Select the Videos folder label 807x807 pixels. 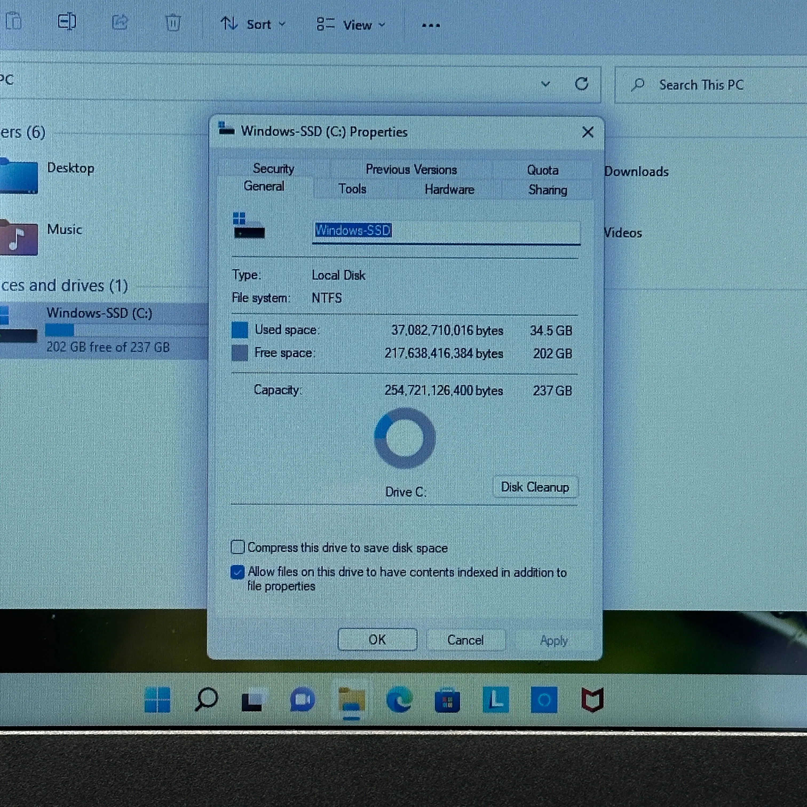coord(623,233)
